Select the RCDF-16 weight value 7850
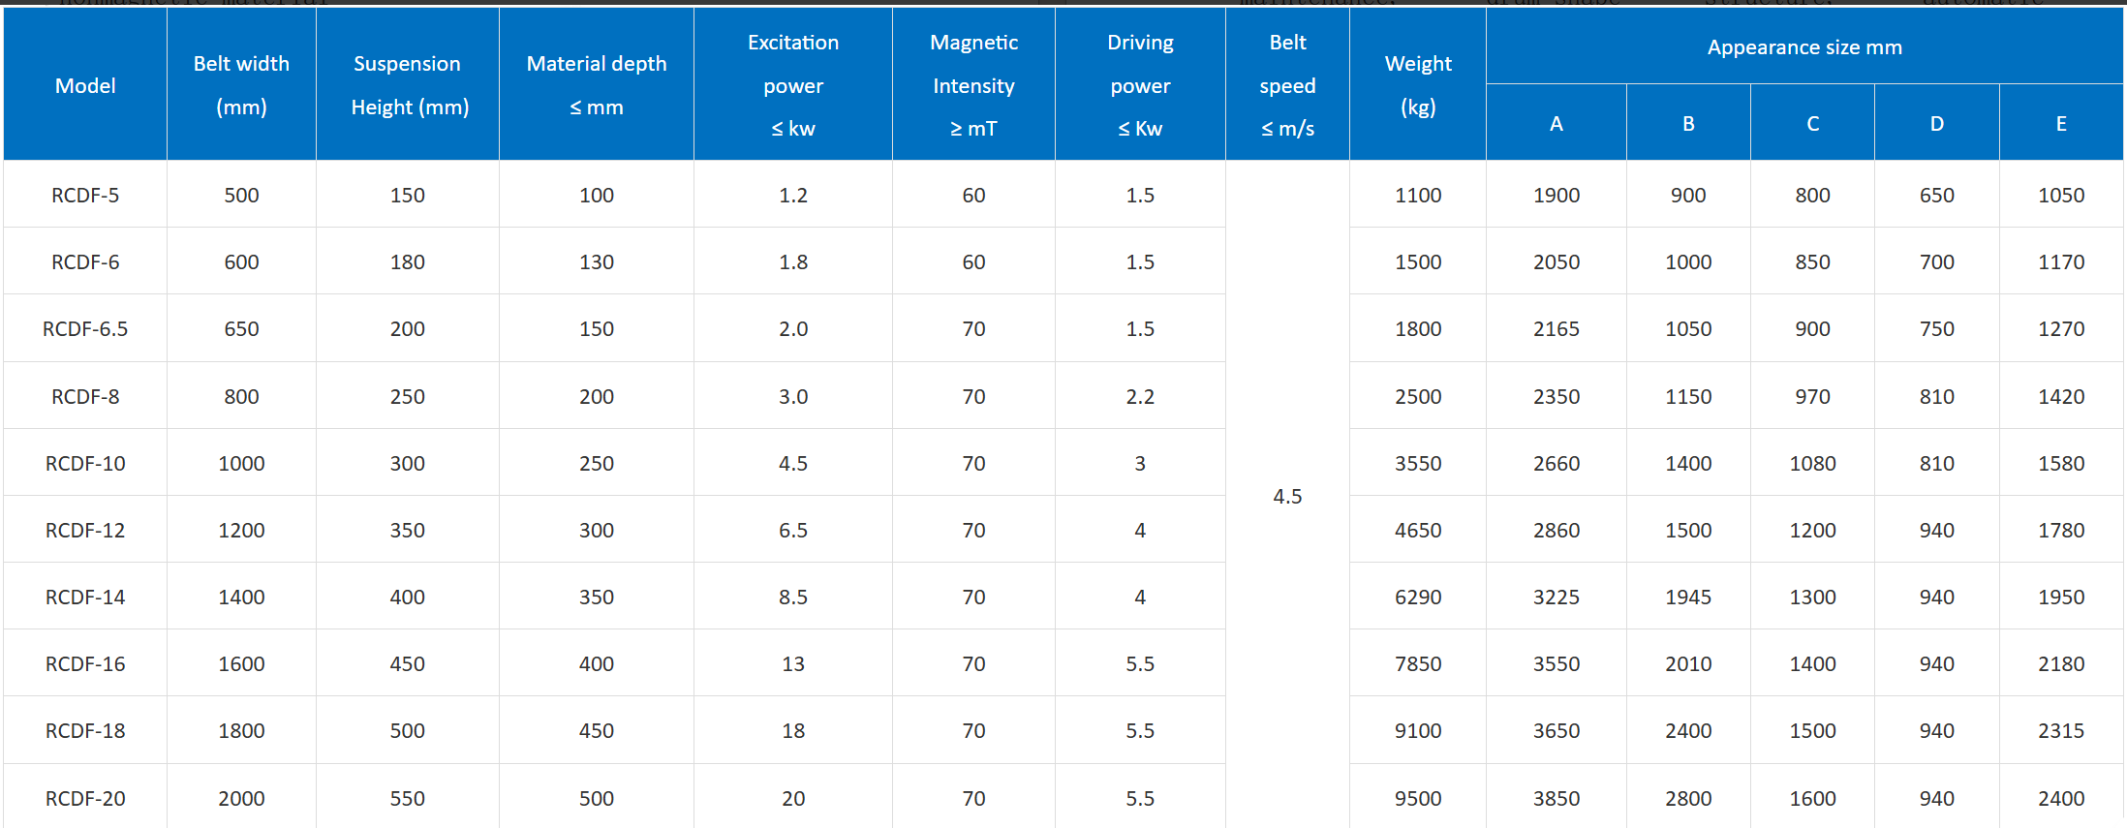The width and height of the screenshot is (2127, 828). click(1418, 663)
